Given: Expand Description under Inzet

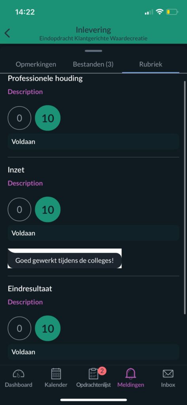Looking at the screenshot, I should (25, 183).
